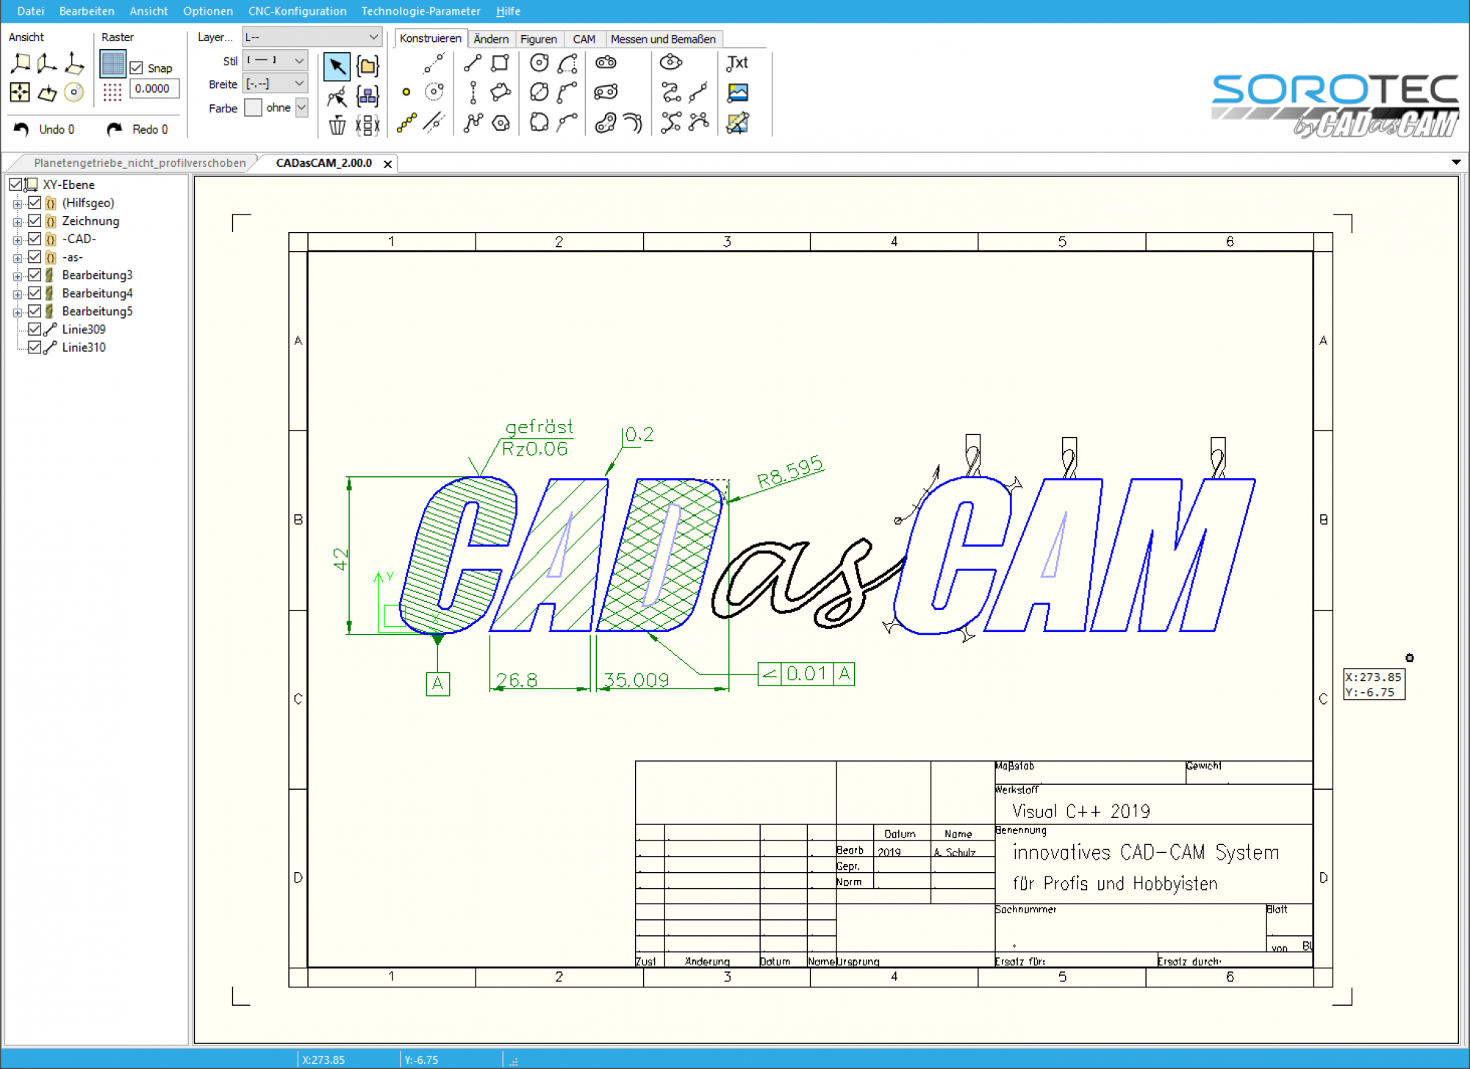Click the Redo 0 button

tap(138, 129)
